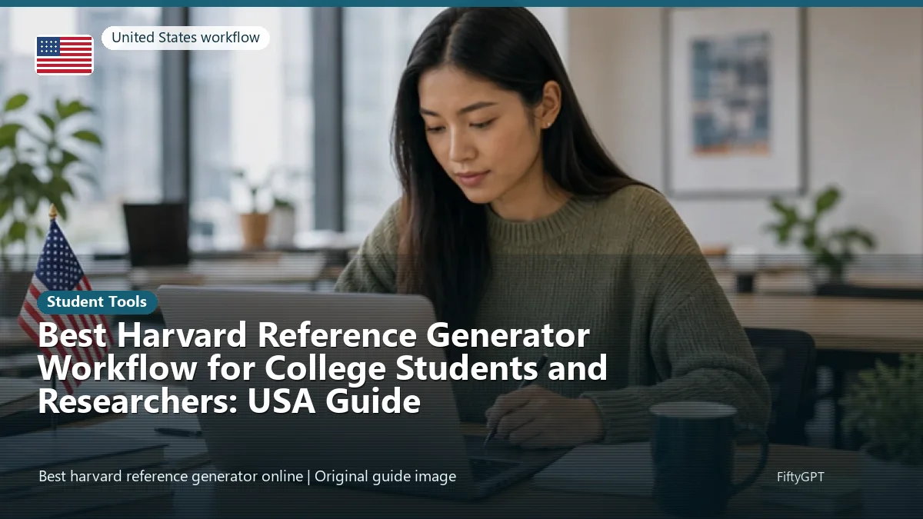Click the "Best harvard reference generator online" caption
923x519 pixels.
tap(171, 477)
